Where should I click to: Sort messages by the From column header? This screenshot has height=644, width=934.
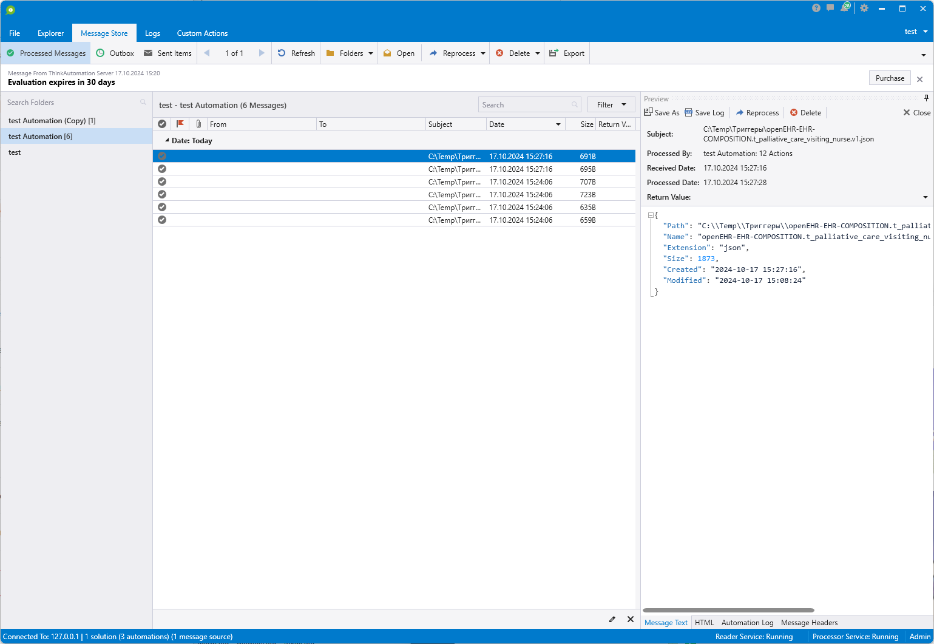pos(262,124)
